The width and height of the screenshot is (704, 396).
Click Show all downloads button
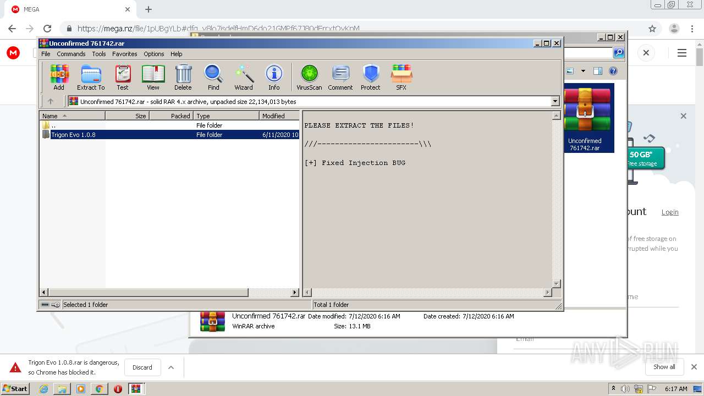click(x=664, y=367)
